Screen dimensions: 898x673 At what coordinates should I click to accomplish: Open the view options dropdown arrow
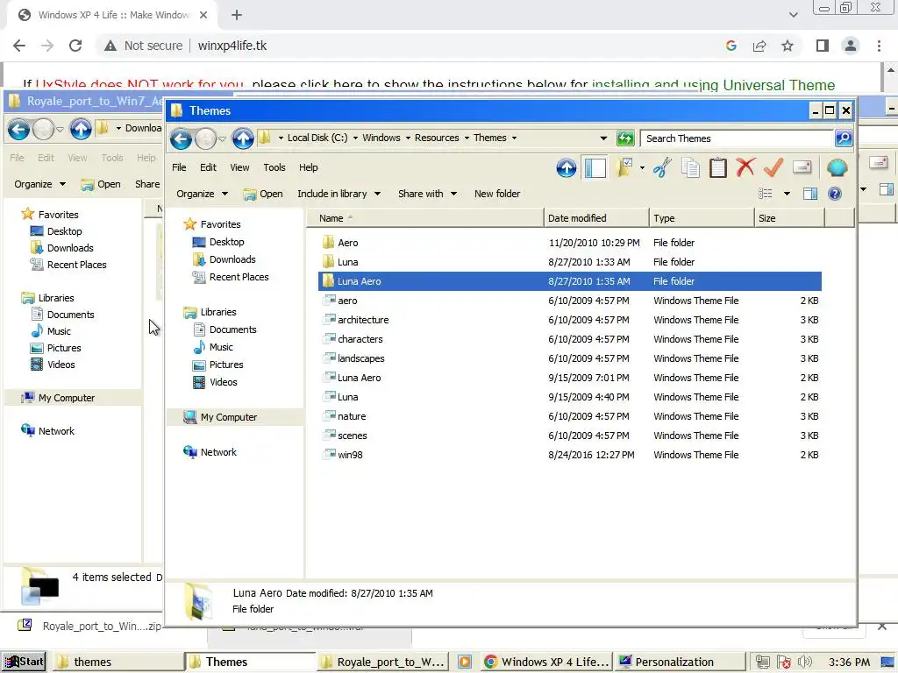[787, 194]
